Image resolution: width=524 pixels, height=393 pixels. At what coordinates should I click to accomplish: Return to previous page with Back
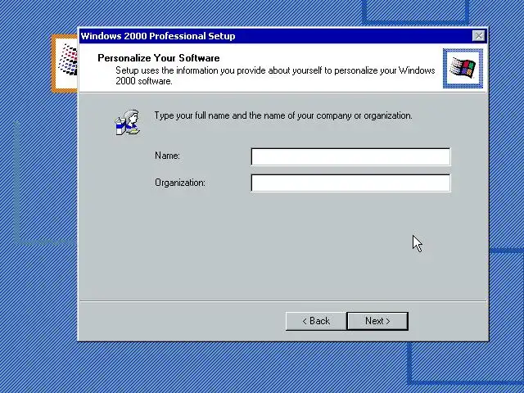(x=316, y=321)
